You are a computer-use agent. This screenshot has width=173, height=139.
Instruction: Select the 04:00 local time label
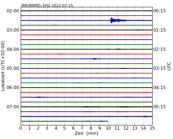(13, 49)
